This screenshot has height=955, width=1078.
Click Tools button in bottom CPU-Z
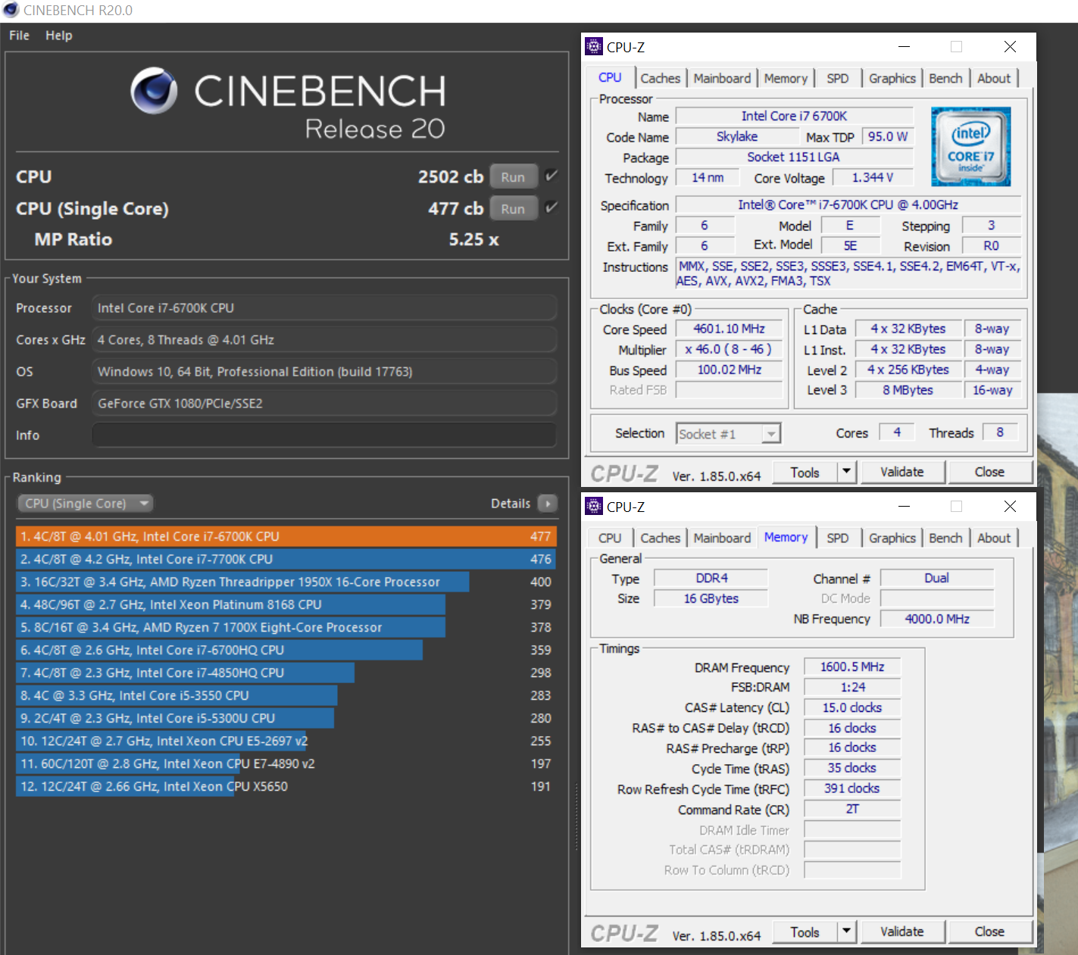(x=805, y=932)
